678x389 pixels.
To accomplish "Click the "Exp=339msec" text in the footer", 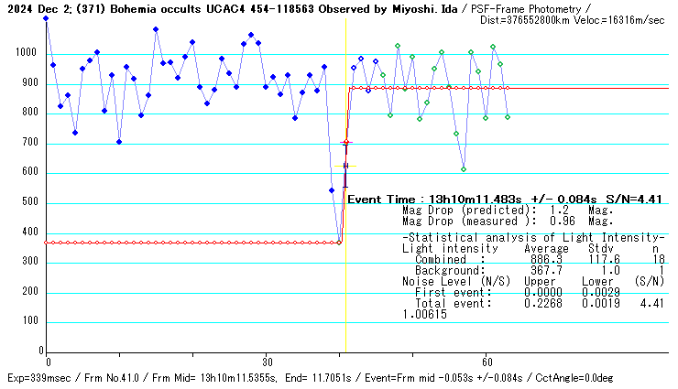I will click(37, 378).
